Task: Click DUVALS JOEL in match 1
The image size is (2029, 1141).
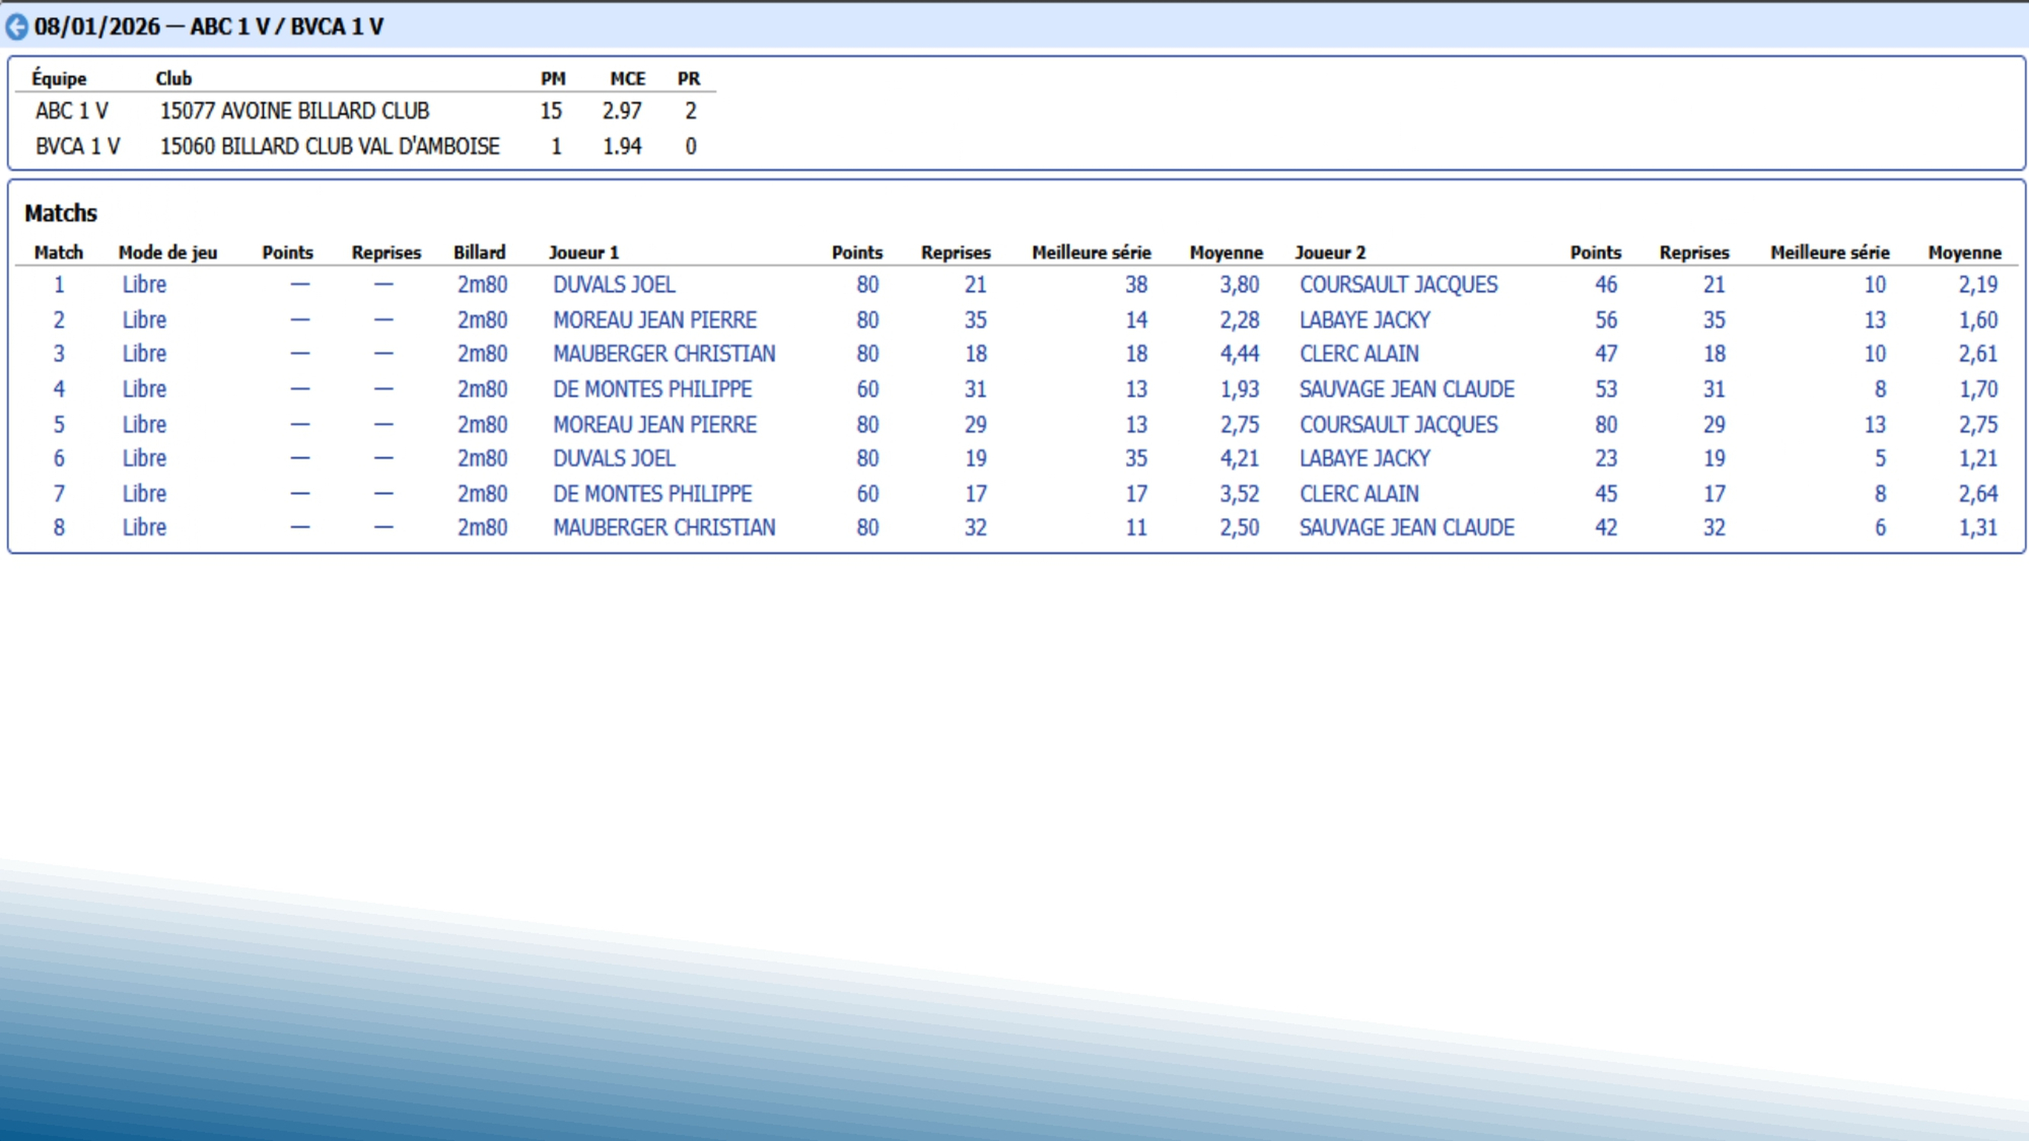Action: tap(613, 284)
